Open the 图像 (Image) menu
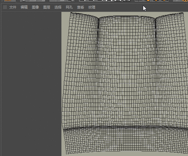 pos(35,7)
